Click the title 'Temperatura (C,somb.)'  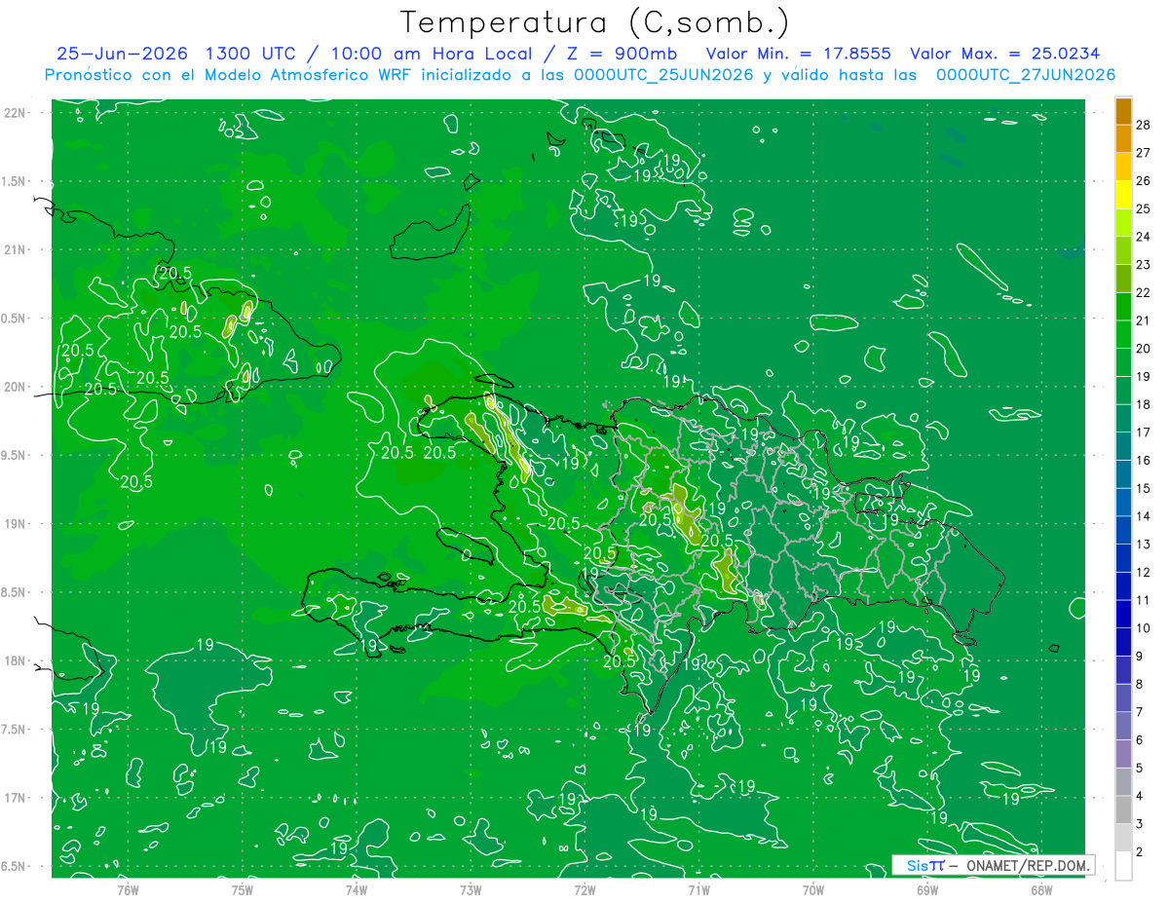595,21
